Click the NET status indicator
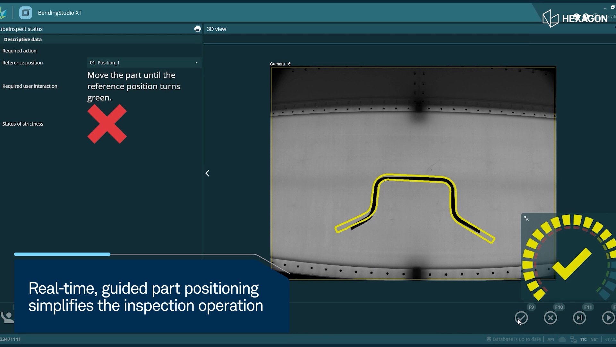This screenshot has width=616, height=347. (594, 339)
